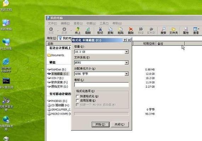This screenshot has height=141, width=202.
Task: Open the file system (文件系统) NTFS dropdown
Action: point(127,62)
